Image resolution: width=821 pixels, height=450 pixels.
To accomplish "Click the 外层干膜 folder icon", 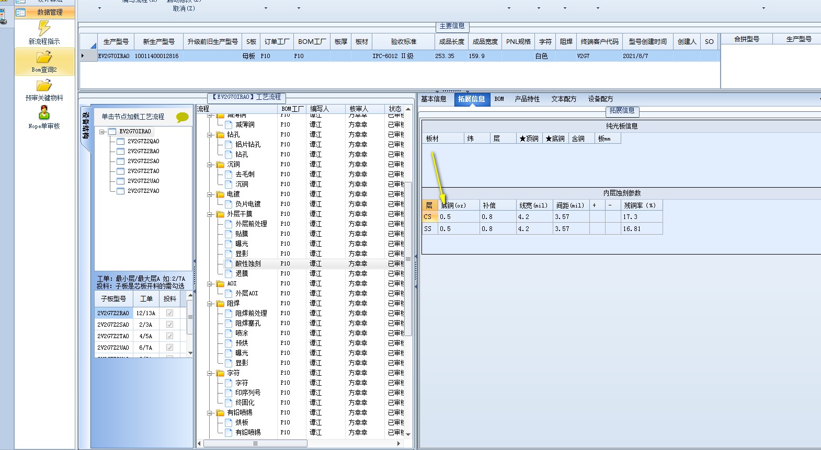I will (221, 214).
